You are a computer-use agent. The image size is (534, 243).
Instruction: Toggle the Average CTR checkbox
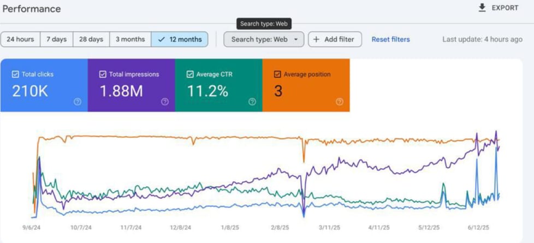190,74
